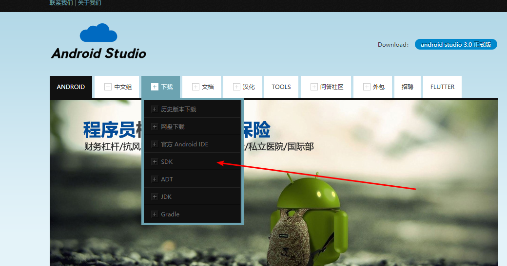Open the TOOLS navigation tab
507x266 pixels.
click(281, 87)
